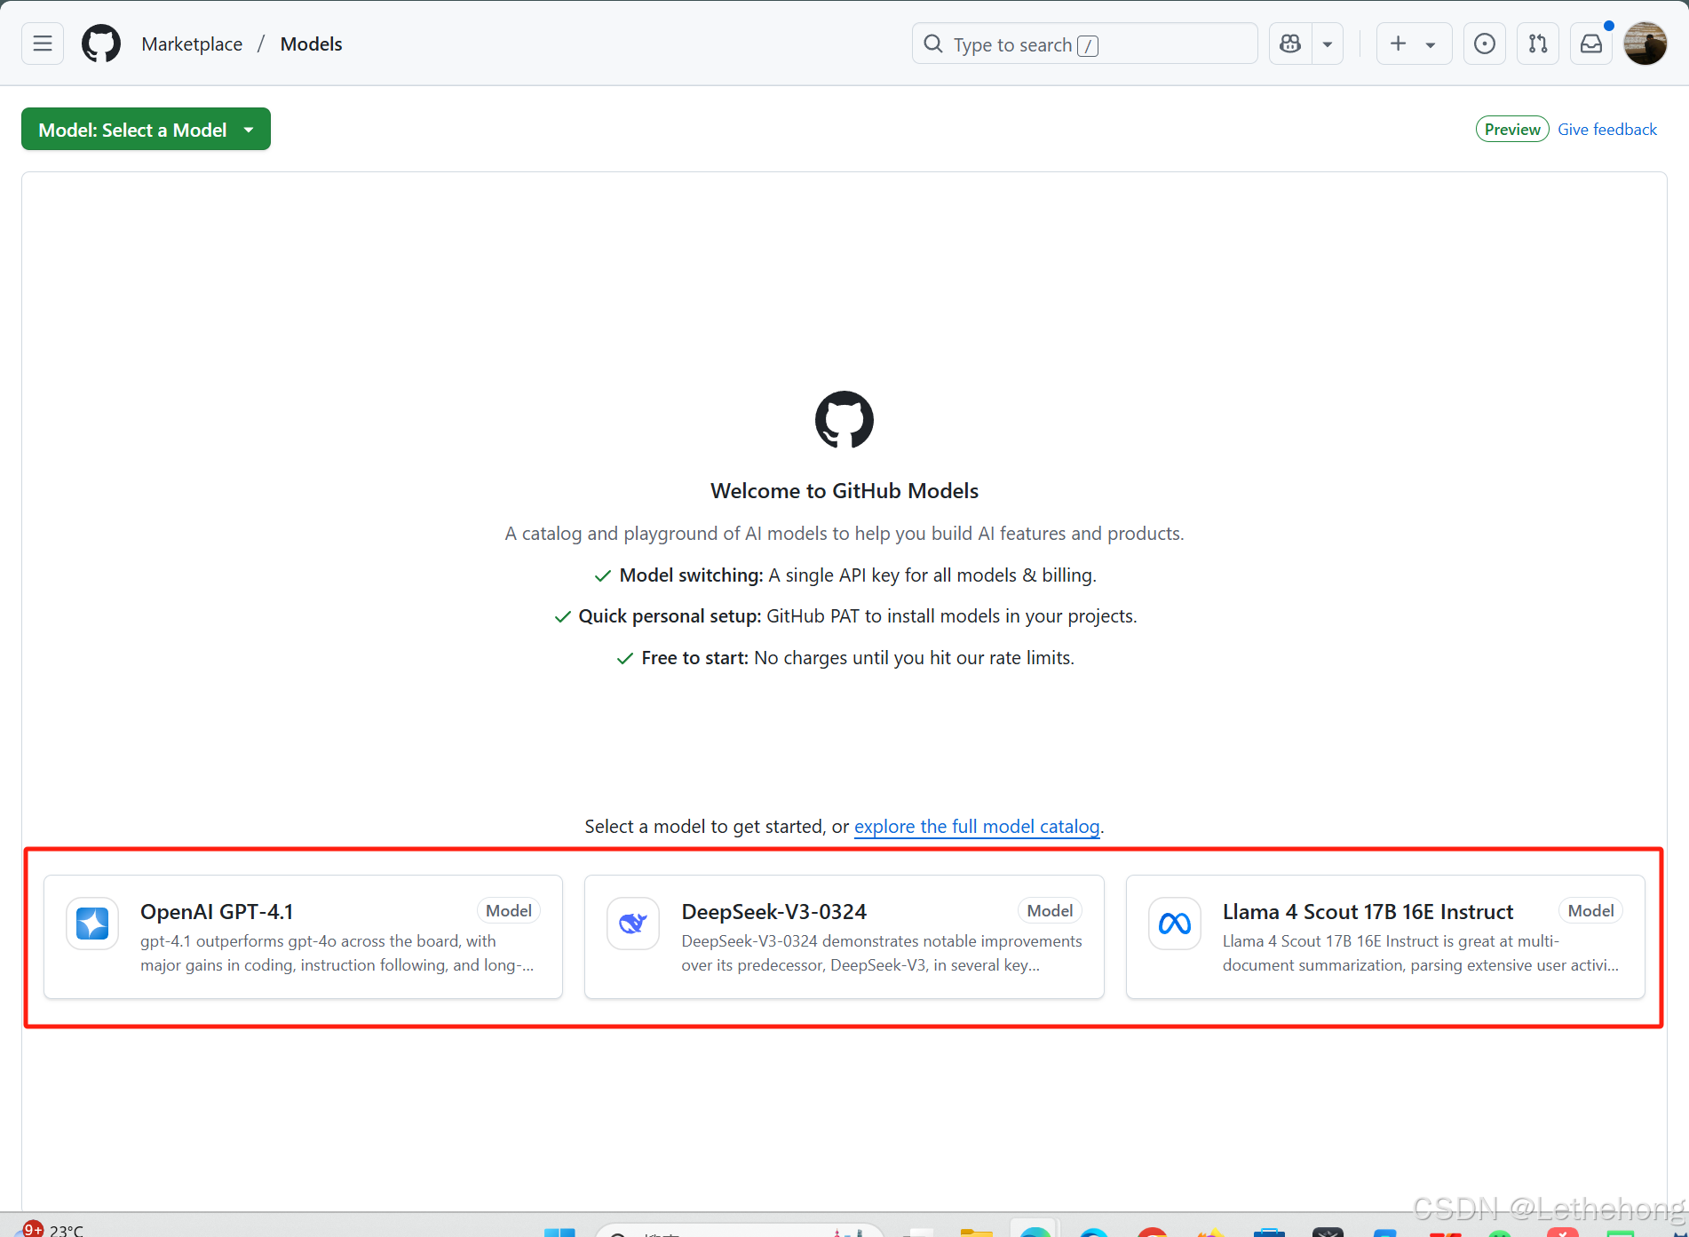1689x1237 pixels.
Task: Click the Model tag on GPT-4.1 card
Action: [x=509, y=911]
